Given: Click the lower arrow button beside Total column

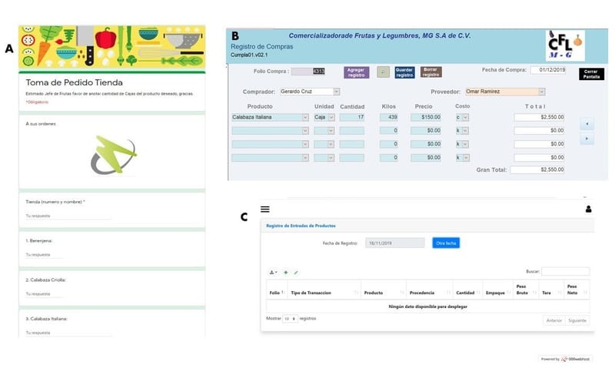Looking at the screenshot, I should (x=587, y=139).
